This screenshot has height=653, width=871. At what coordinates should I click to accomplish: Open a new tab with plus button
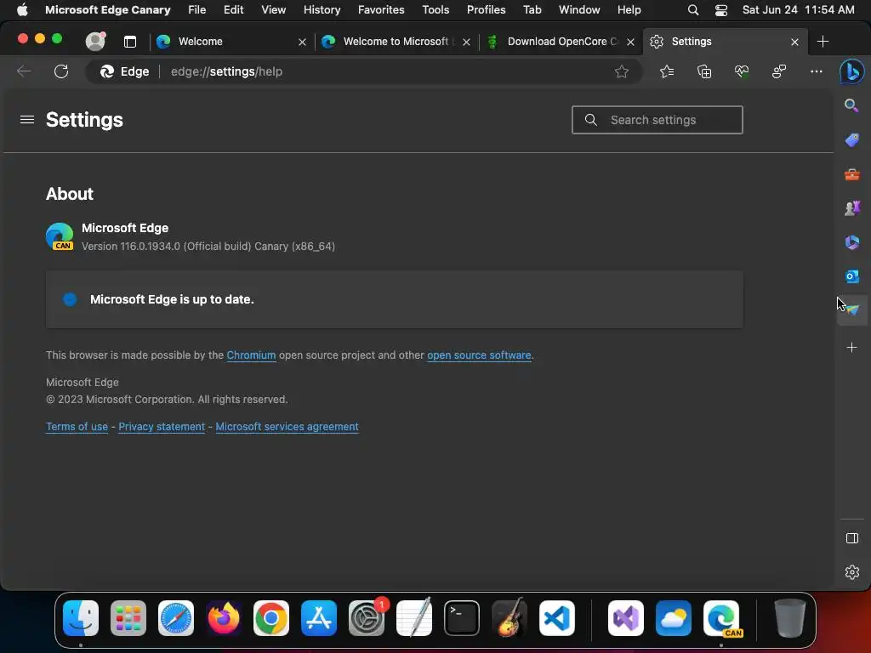click(823, 41)
